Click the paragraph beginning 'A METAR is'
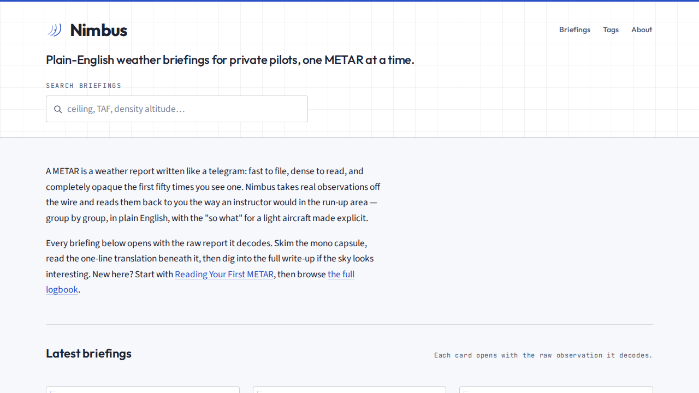699x393 pixels. (213, 194)
